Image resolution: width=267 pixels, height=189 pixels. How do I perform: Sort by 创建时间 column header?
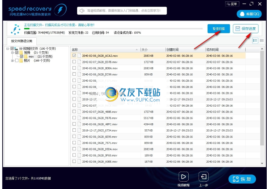point(185,50)
